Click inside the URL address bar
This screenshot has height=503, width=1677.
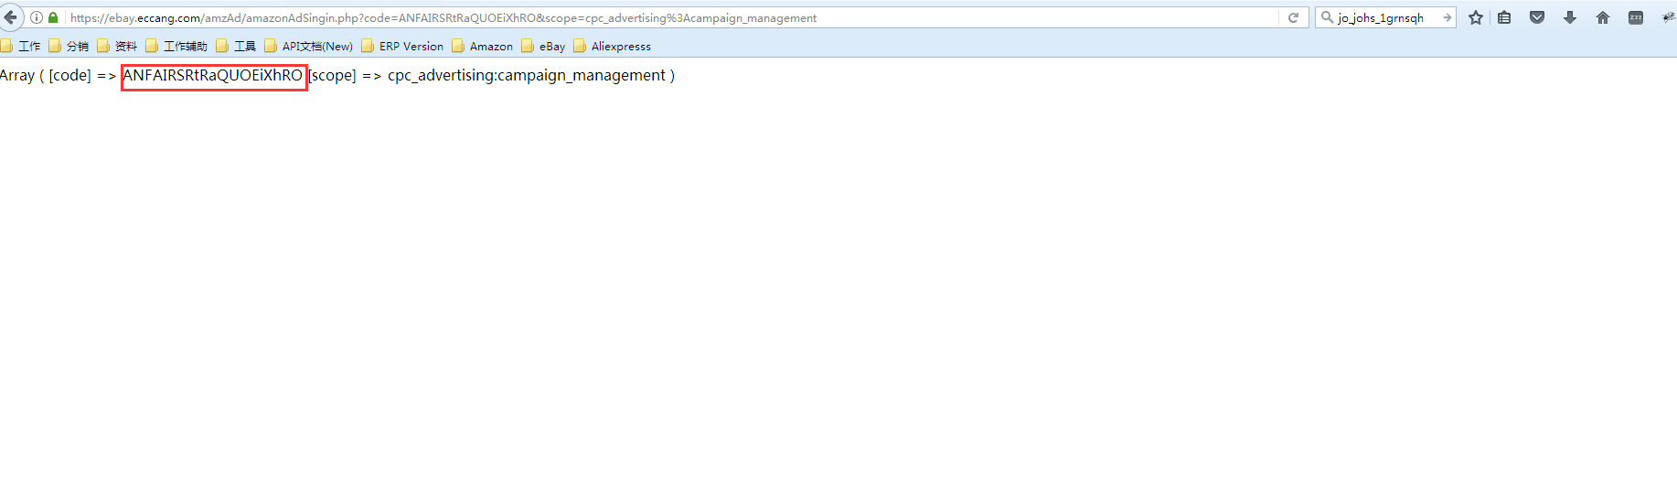click(x=640, y=17)
